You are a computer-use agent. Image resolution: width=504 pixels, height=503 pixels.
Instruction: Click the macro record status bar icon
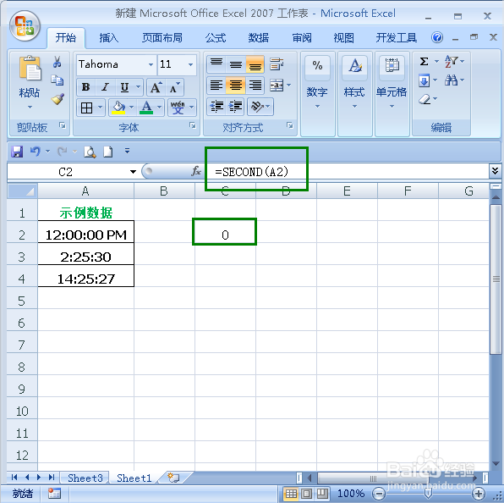[54, 493]
